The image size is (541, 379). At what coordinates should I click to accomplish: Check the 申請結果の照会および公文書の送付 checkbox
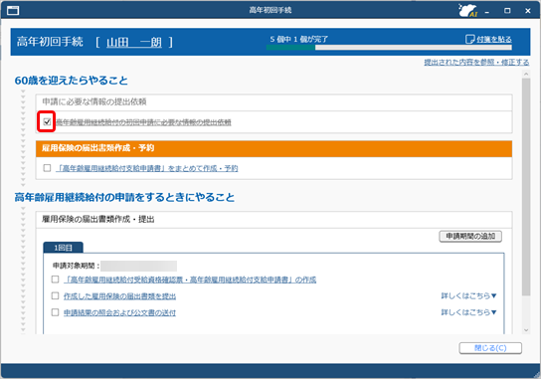[x=55, y=312]
